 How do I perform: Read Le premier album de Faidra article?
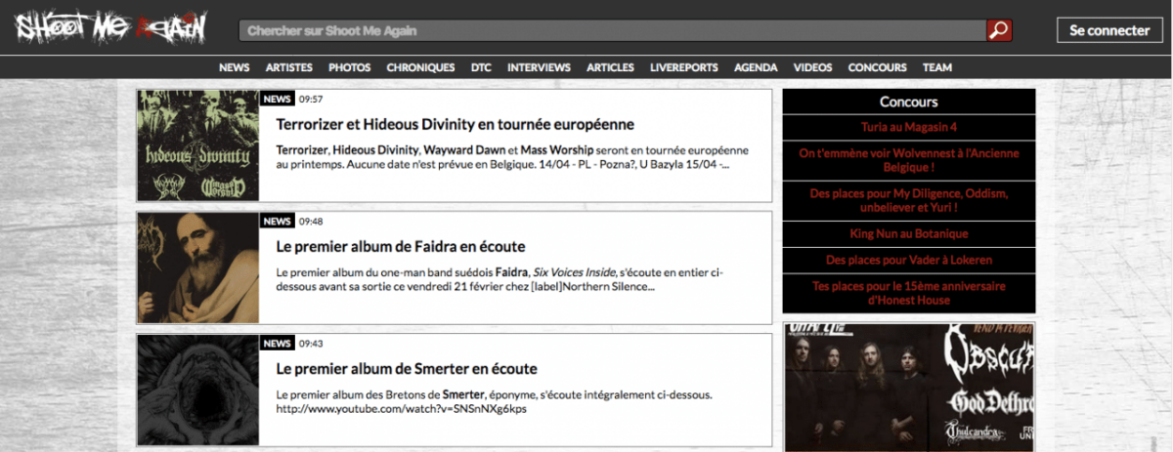pos(401,246)
